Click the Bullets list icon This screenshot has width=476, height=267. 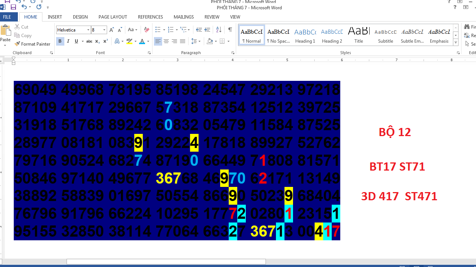click(158, 30)
